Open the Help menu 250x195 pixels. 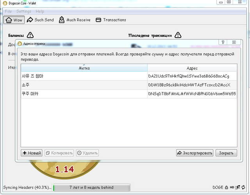coord(40,11)
